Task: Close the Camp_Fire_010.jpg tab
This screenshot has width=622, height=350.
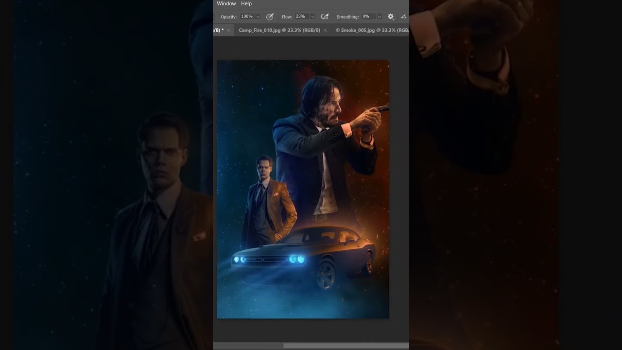Action: click(325, 30)
